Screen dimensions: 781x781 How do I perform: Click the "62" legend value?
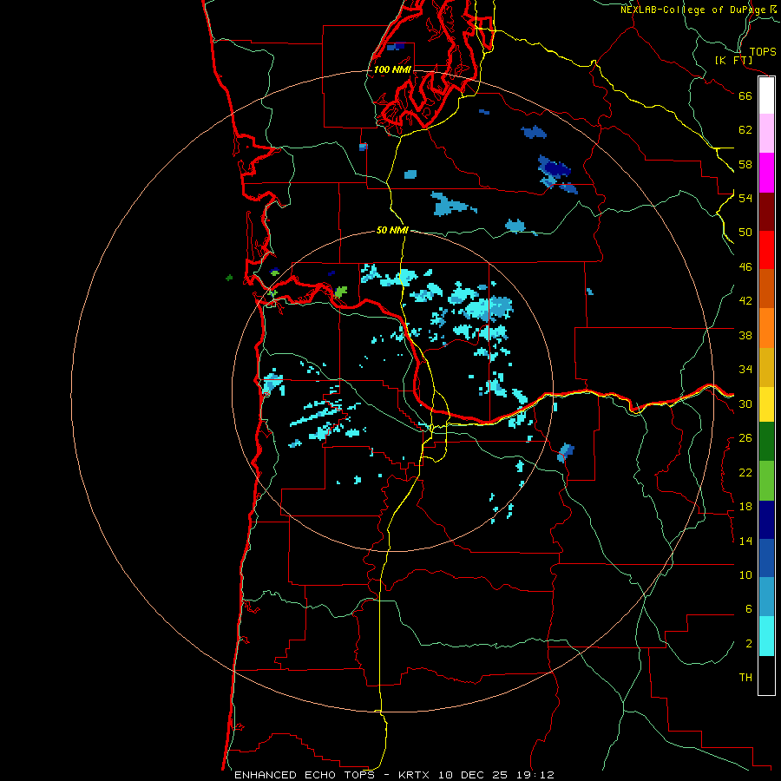(745, 130)
